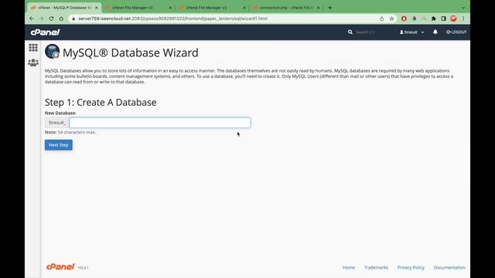Click the search magnifier icon
495x278 pixels.
[x=350, y=32]
